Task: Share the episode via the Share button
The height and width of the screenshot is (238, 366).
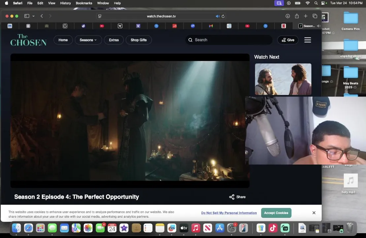Action: pyautogui.click(x=237, y=197)
